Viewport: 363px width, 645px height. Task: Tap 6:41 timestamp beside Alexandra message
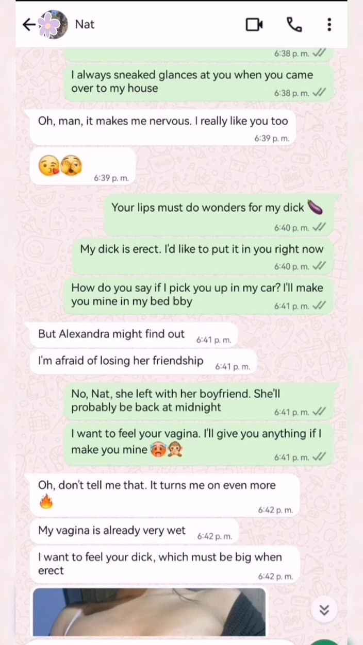[213, 340]
